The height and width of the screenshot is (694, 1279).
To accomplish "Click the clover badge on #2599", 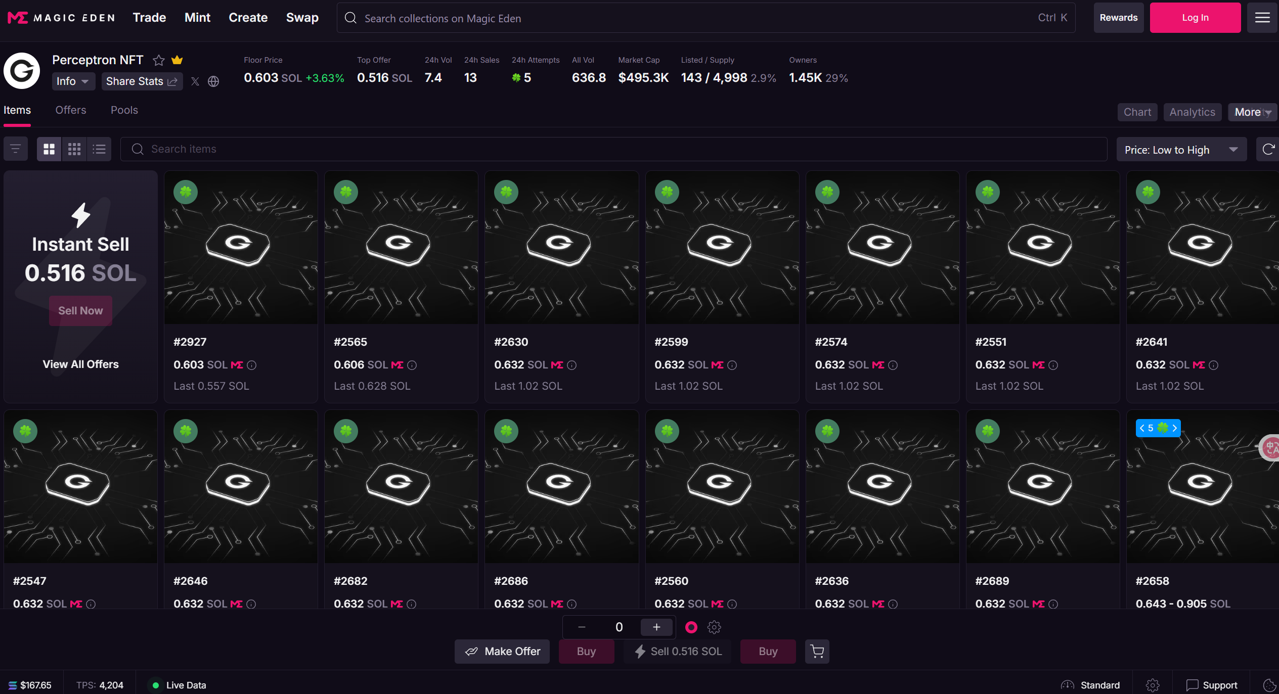I will pyautogui.click(x=667, y=192).
